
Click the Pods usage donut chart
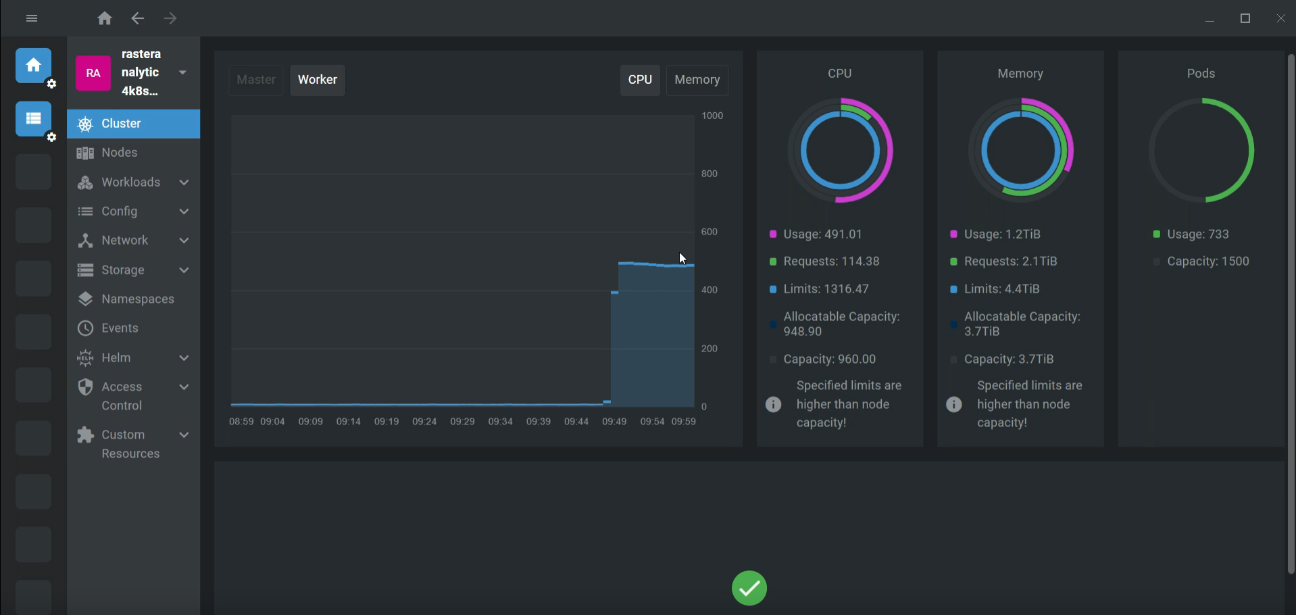(1202, 150)
